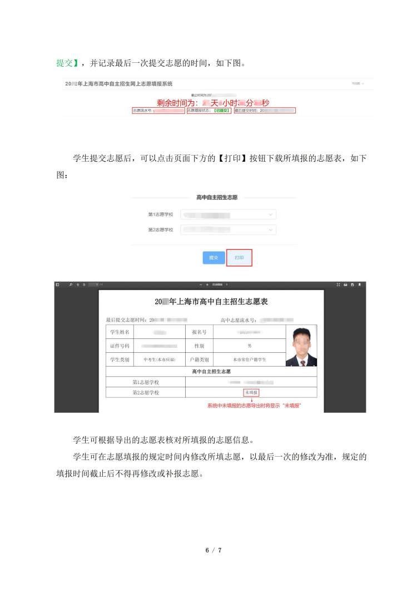Click the 打印 button
This screenshot has width=417, height=589.
239,258
